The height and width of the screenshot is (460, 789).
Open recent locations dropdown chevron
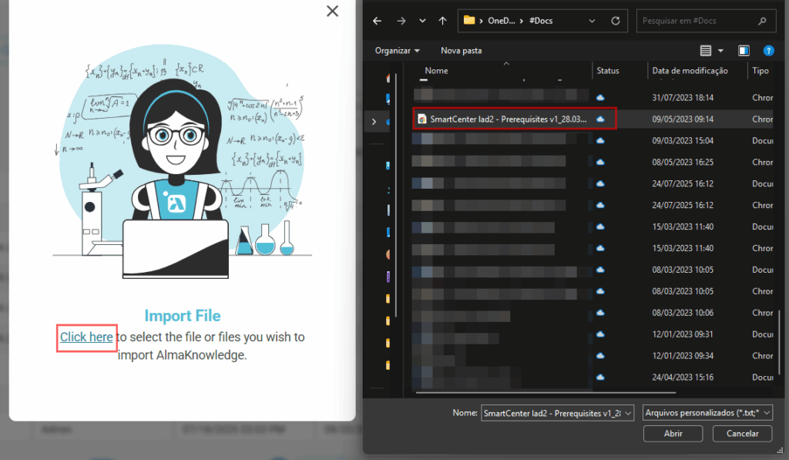tap(421, 21)
